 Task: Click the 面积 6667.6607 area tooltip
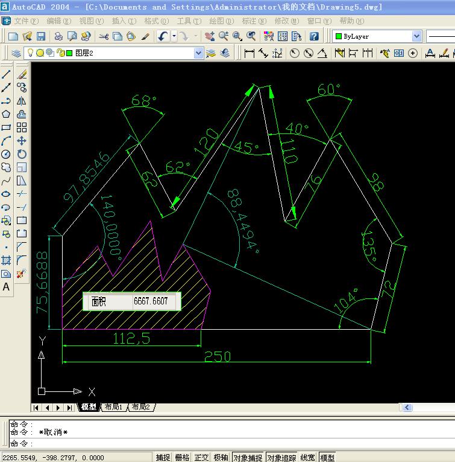pos(132,301)
